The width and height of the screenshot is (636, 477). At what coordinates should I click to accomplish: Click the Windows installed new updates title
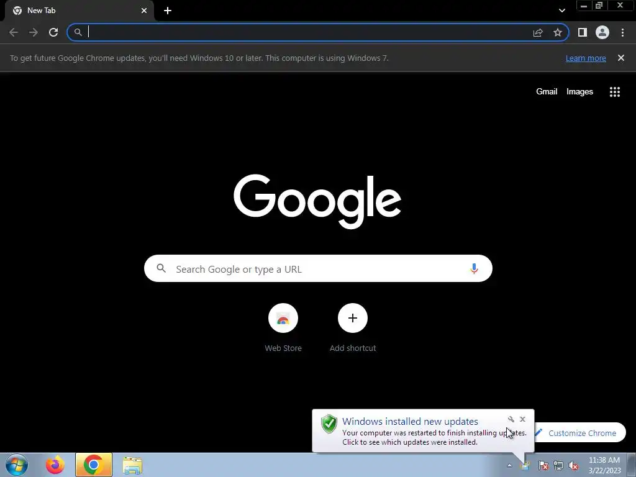410,422
